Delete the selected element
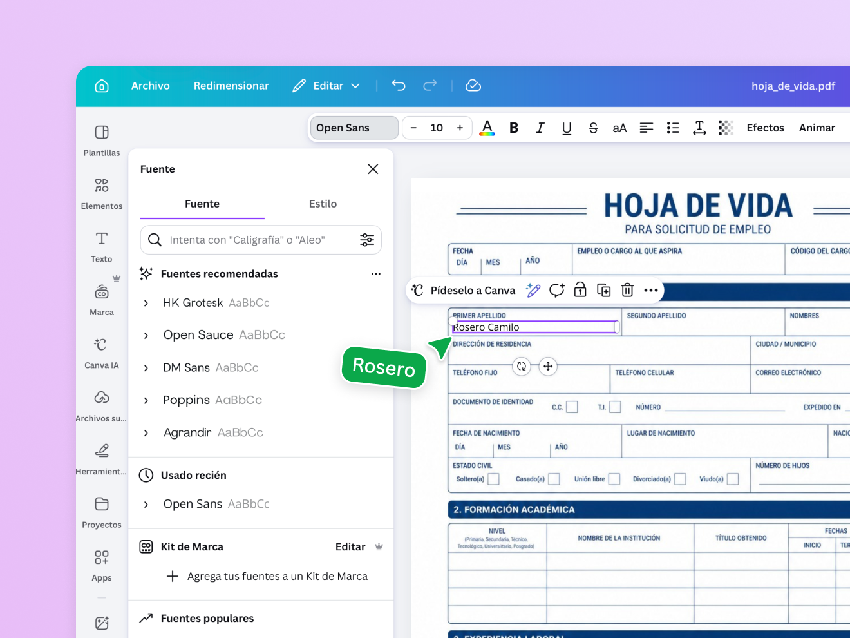This screenshot has height=638, width=850. (x=627, y=290)
